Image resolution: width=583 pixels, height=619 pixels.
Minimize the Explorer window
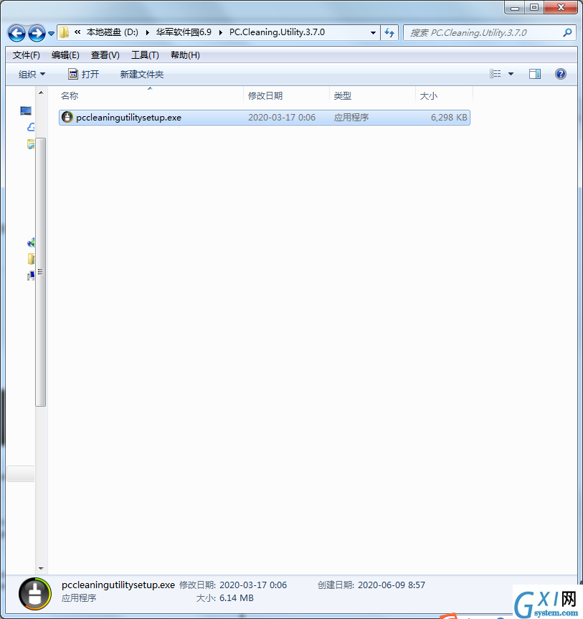click(515, 8)
